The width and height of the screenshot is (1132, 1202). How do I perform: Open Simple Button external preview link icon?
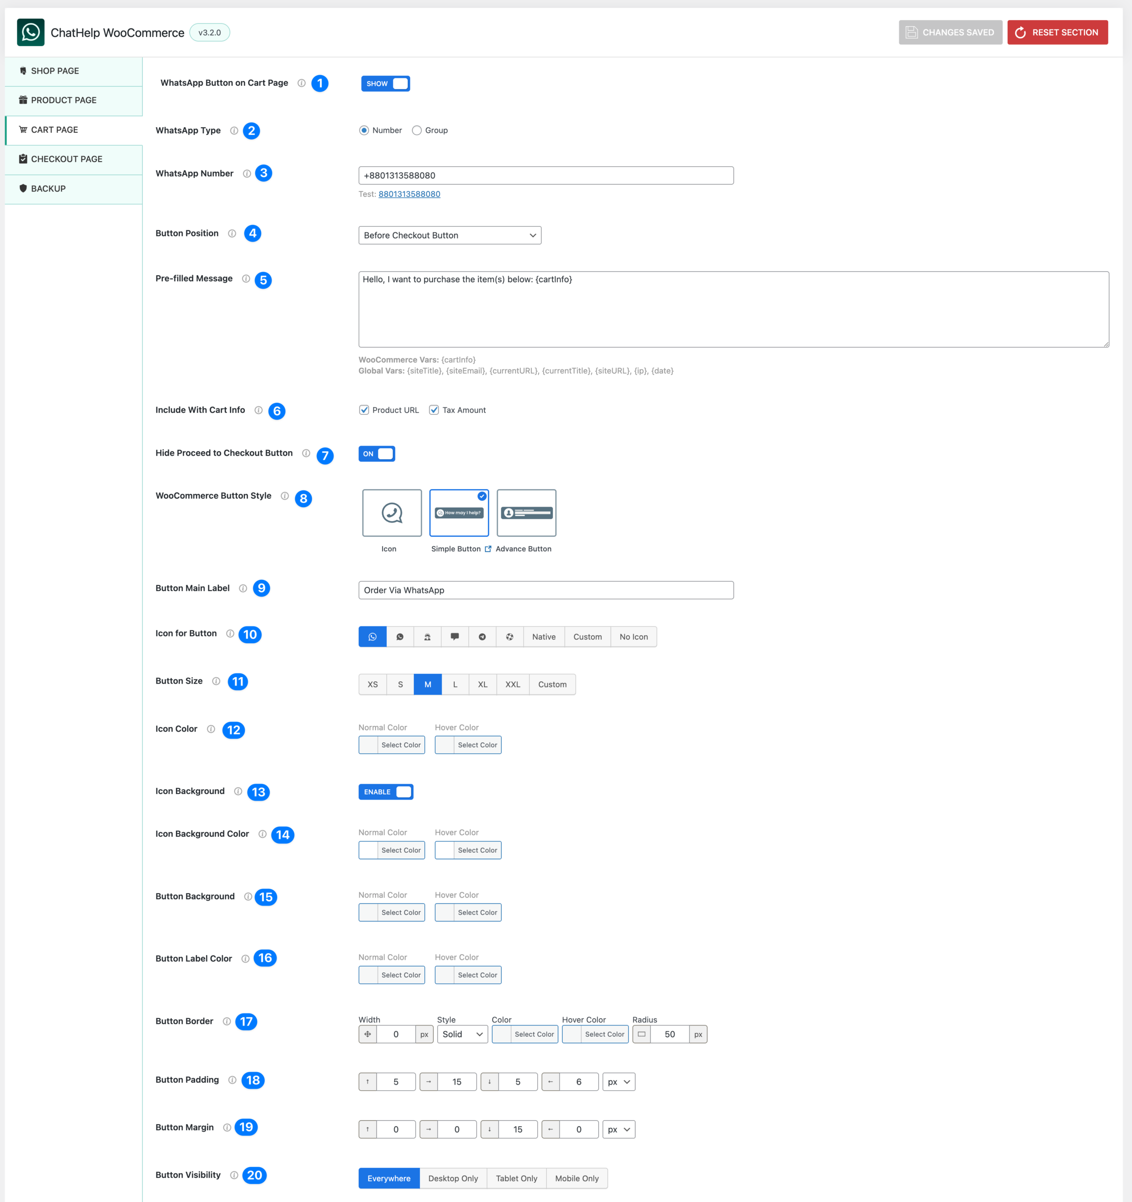point(488,549)
